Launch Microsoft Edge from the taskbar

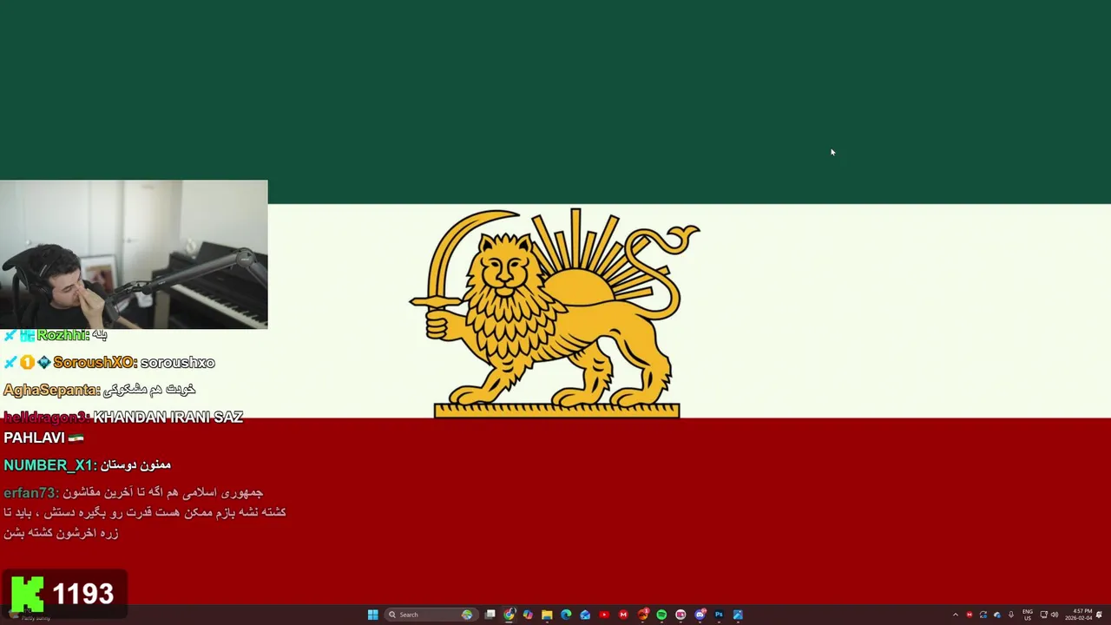pyautogui.click(x=566, y=615)
